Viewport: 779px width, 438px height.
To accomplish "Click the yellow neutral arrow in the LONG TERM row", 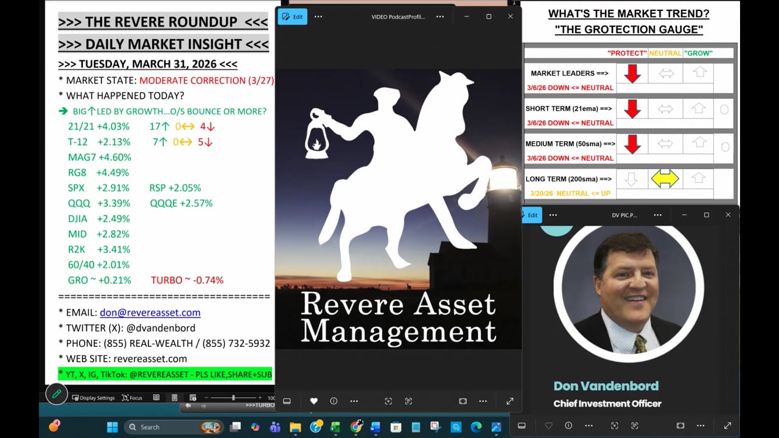I will pos(665,178).
